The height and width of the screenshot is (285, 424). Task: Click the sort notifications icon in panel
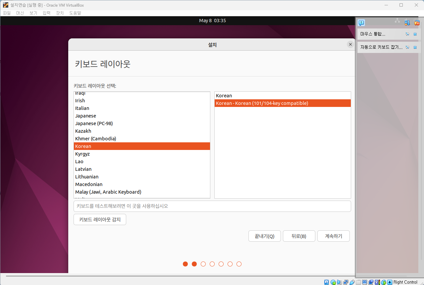tap(407, 23)
